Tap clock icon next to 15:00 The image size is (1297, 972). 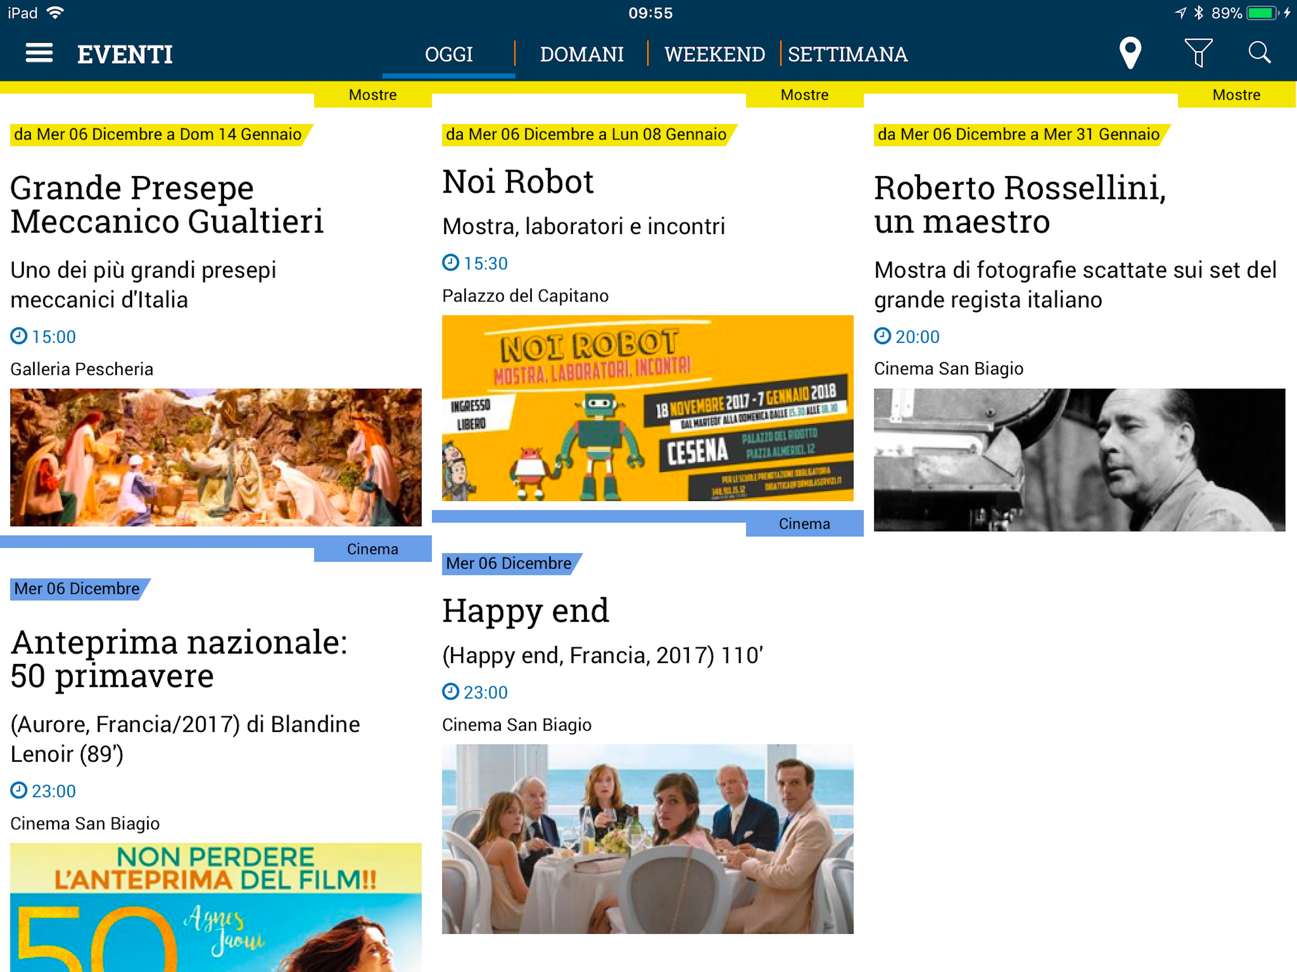[19, 336]
